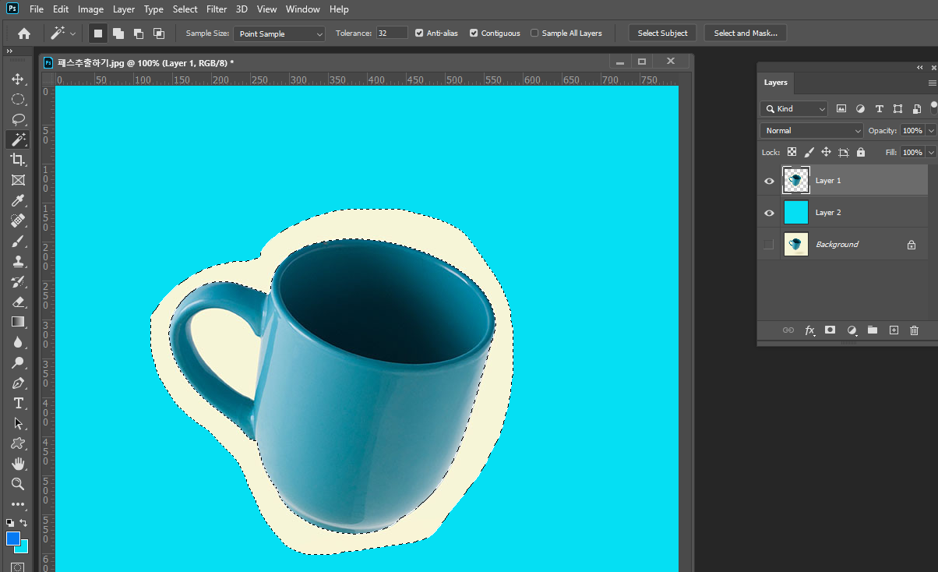Select the Crop tool
The width and height of the screenshot is (938, 572).
17,160
